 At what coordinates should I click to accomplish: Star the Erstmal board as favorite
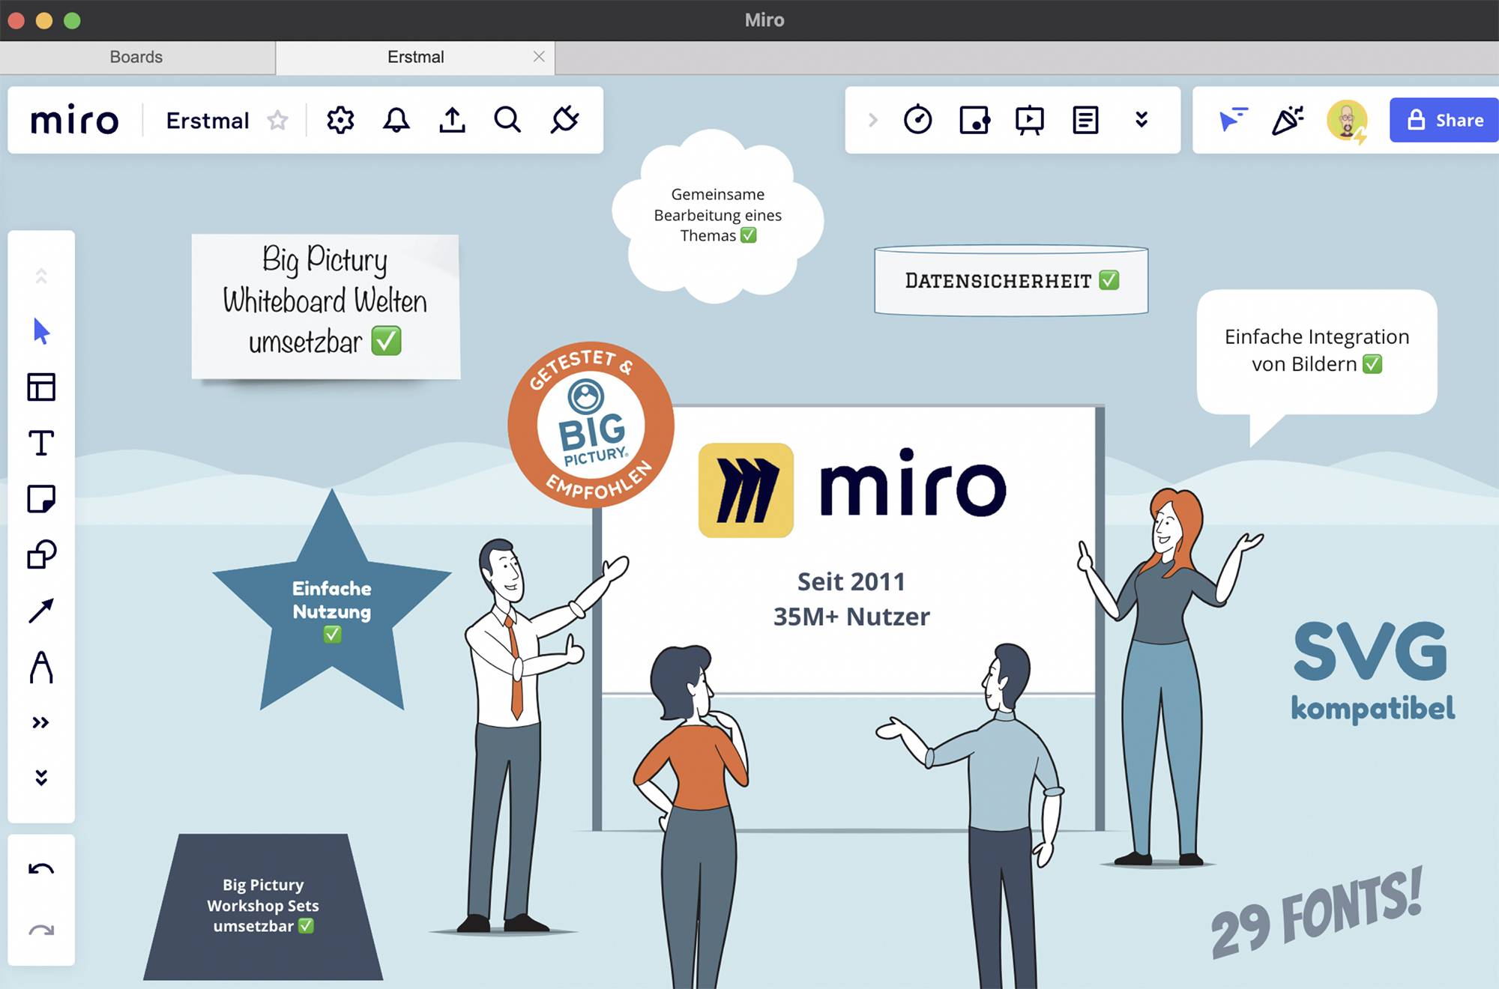pyautogui.click(x=278, y=120)
